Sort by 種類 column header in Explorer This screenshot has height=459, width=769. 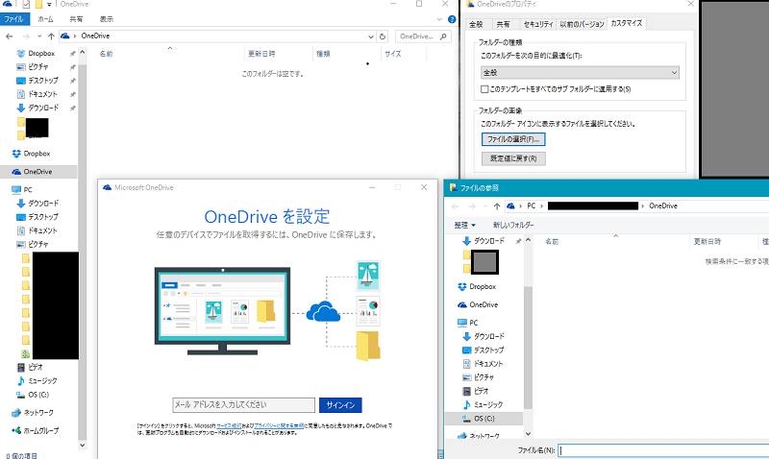tap(323, 54)
